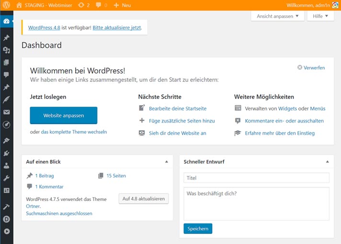Click the WordPress 4.8 link
The height and width of the screenshot is (244, 341).
click(44, 28)
